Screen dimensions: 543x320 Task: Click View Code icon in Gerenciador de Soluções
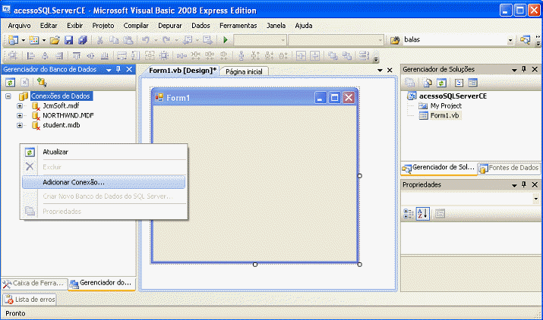click(459, 83)
